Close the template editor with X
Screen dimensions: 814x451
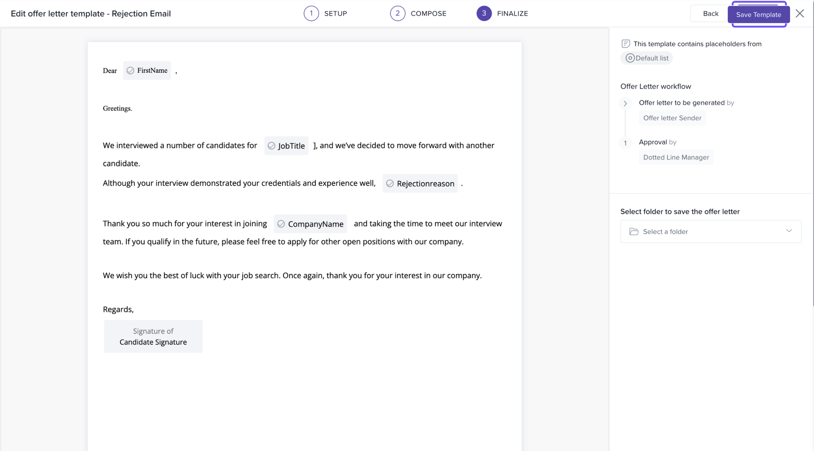pos(800,14)
